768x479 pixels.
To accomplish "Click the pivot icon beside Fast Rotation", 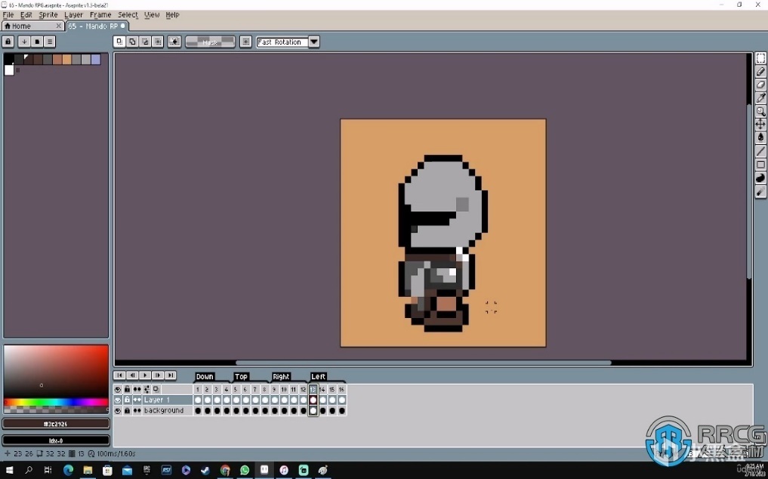I will (x=246, y=42).
